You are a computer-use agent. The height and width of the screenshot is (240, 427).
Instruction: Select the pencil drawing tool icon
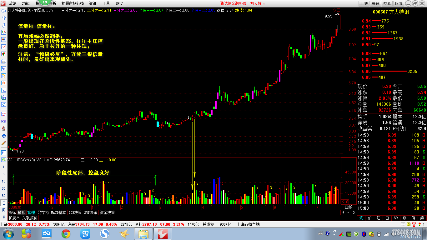[x=4, y=143]
